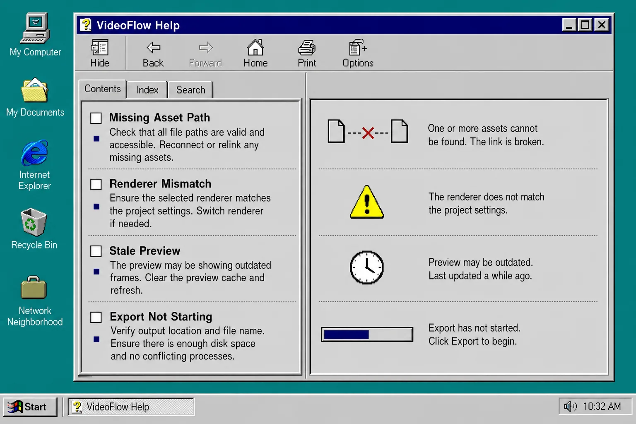Click the Forward arrow toolbar icon
636x424 pixels.
click(206, 48)
